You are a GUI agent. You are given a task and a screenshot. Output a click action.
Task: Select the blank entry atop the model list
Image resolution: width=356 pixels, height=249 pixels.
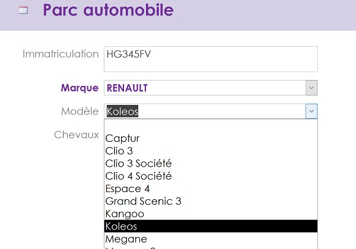click(211, 126)
